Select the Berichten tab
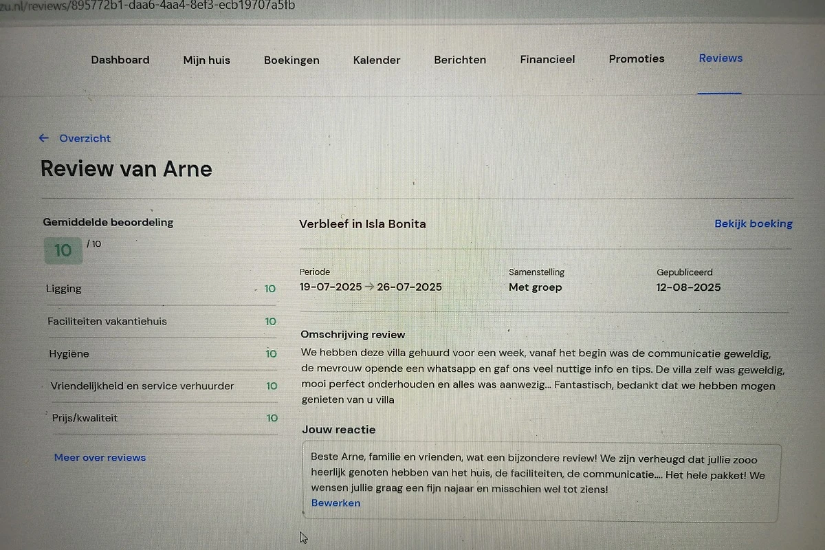 [460, 60]
